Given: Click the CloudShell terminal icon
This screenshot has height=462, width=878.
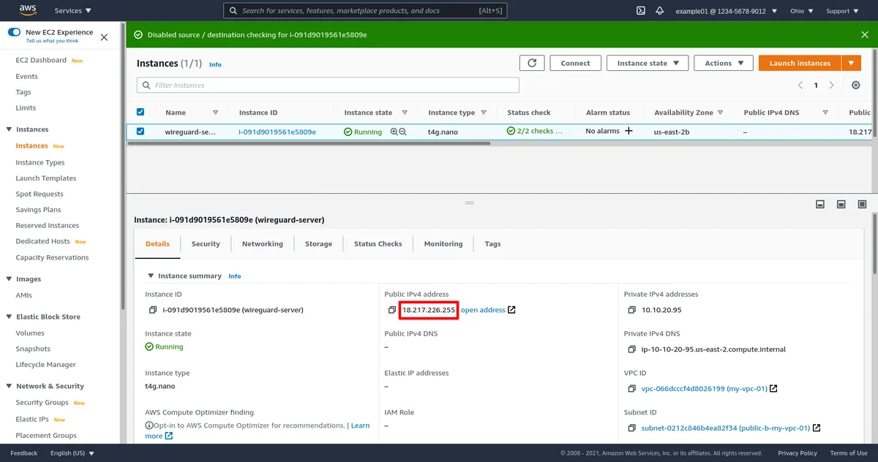Looking at the screenshot, I should tap(640, 11).
